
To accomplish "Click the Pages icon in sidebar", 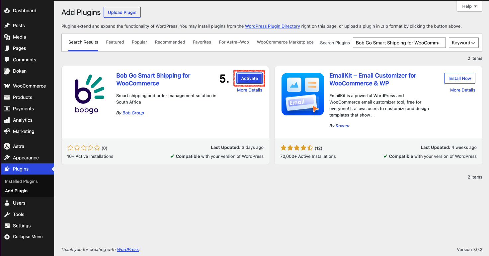I will tap(7, 48).
